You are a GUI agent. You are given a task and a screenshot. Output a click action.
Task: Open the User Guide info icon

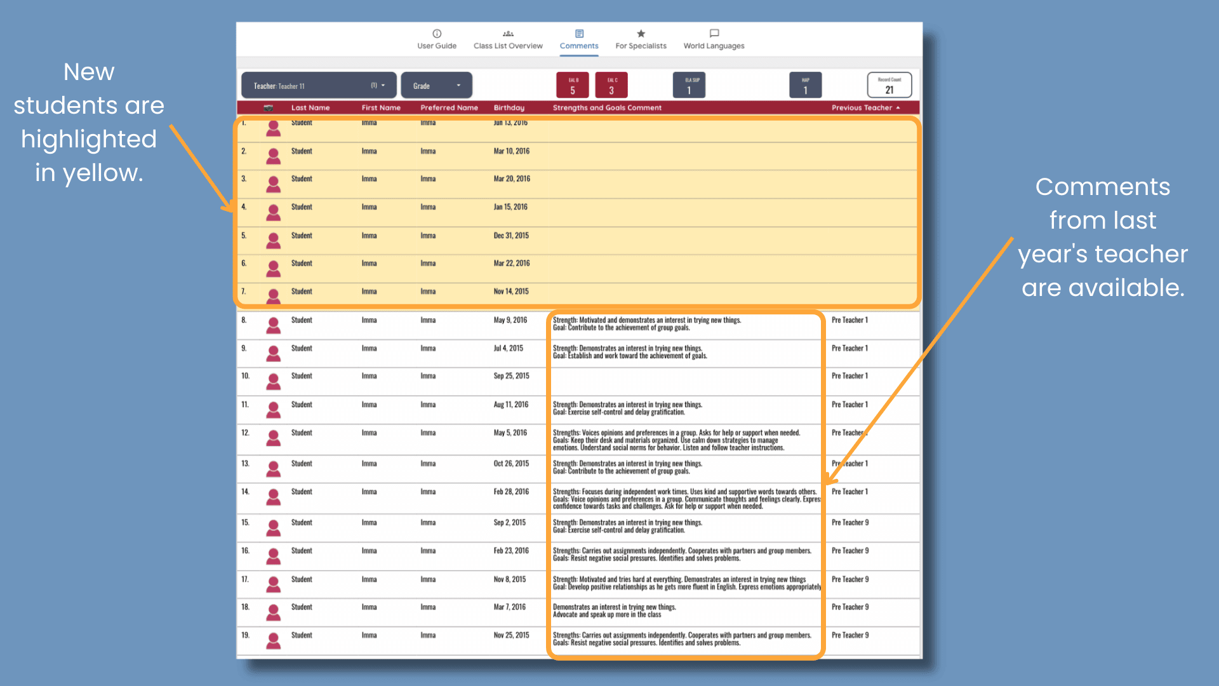tap(436, 33)
